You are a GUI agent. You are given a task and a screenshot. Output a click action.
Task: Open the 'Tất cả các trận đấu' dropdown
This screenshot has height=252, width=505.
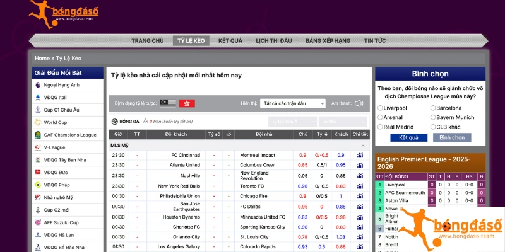292,103
